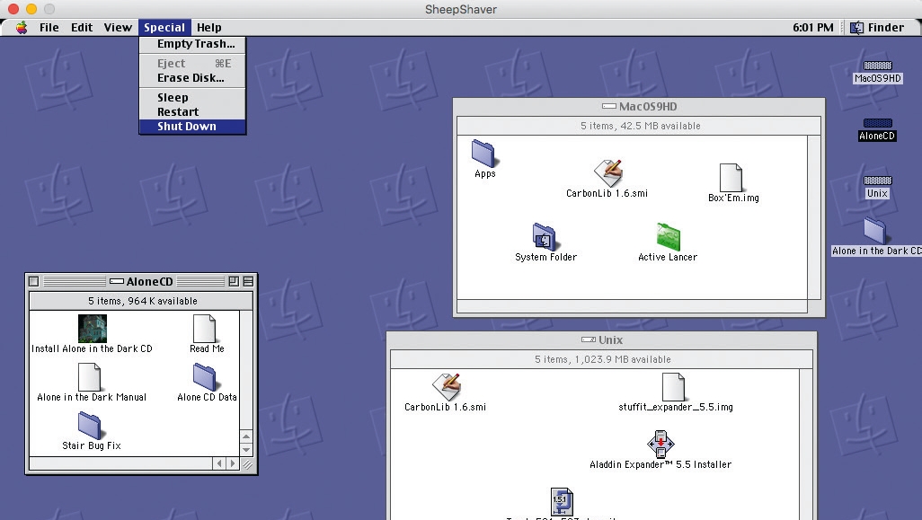
Task: Select CarbonLib 1.6.smi in MacOS9HD window
Action: tap(608, 172)
